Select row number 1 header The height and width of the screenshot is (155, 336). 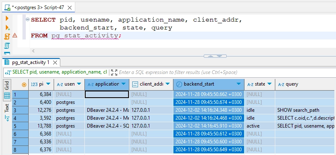pyautogui.click(x=20, y=94)
